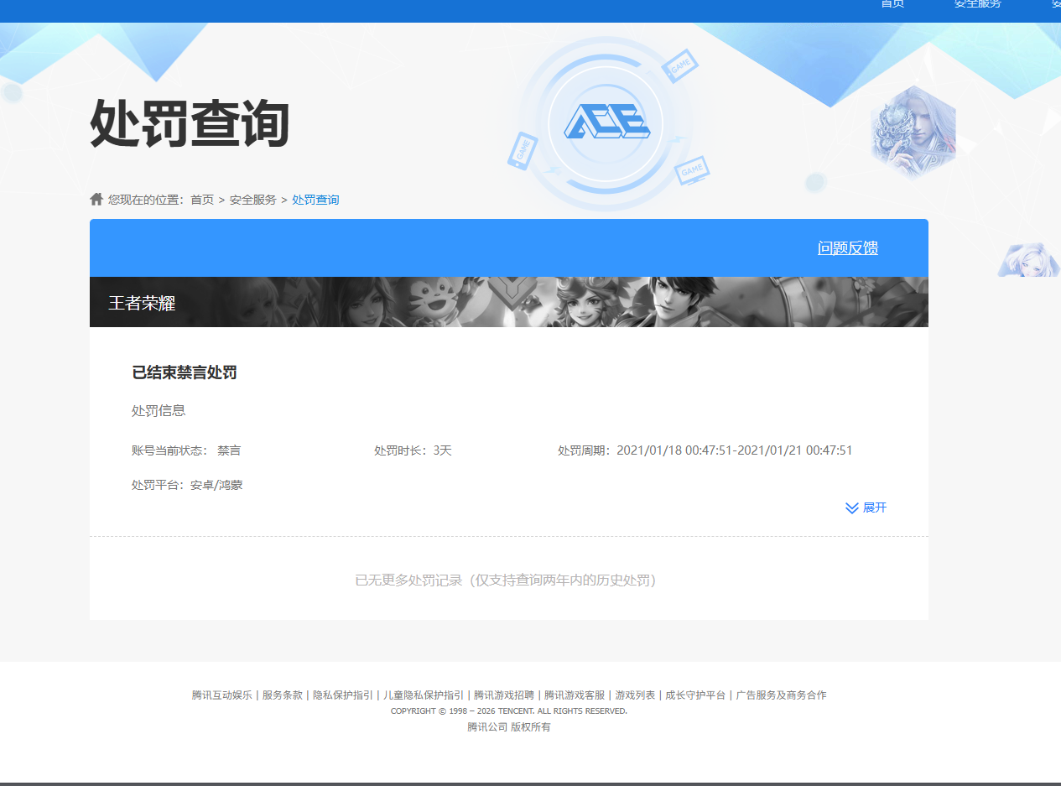Open the 隐私保护指引 footer link
1061x786 pixels.
[344, 695]
